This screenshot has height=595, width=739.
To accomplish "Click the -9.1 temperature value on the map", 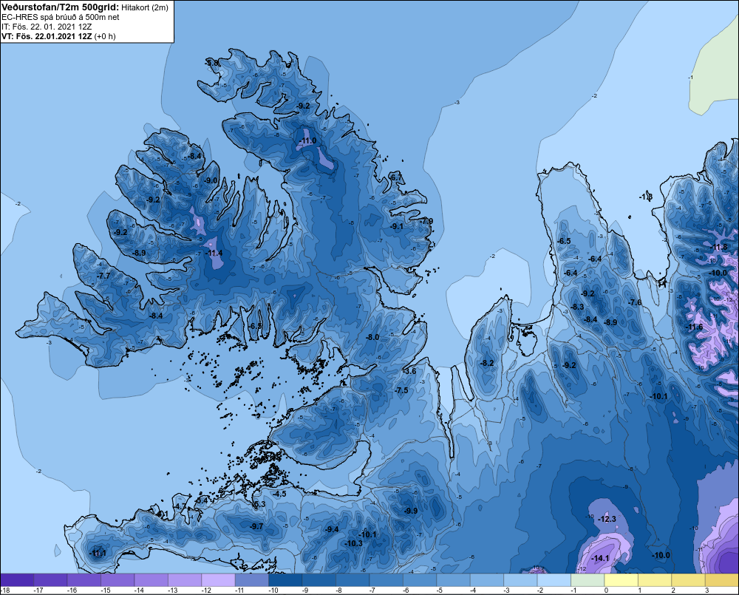I will (396, 226).
